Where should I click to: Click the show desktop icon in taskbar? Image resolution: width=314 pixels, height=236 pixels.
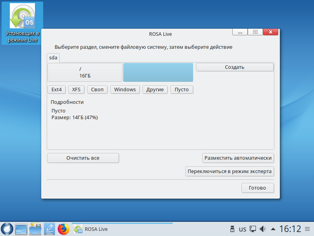(x=21, y=229)
